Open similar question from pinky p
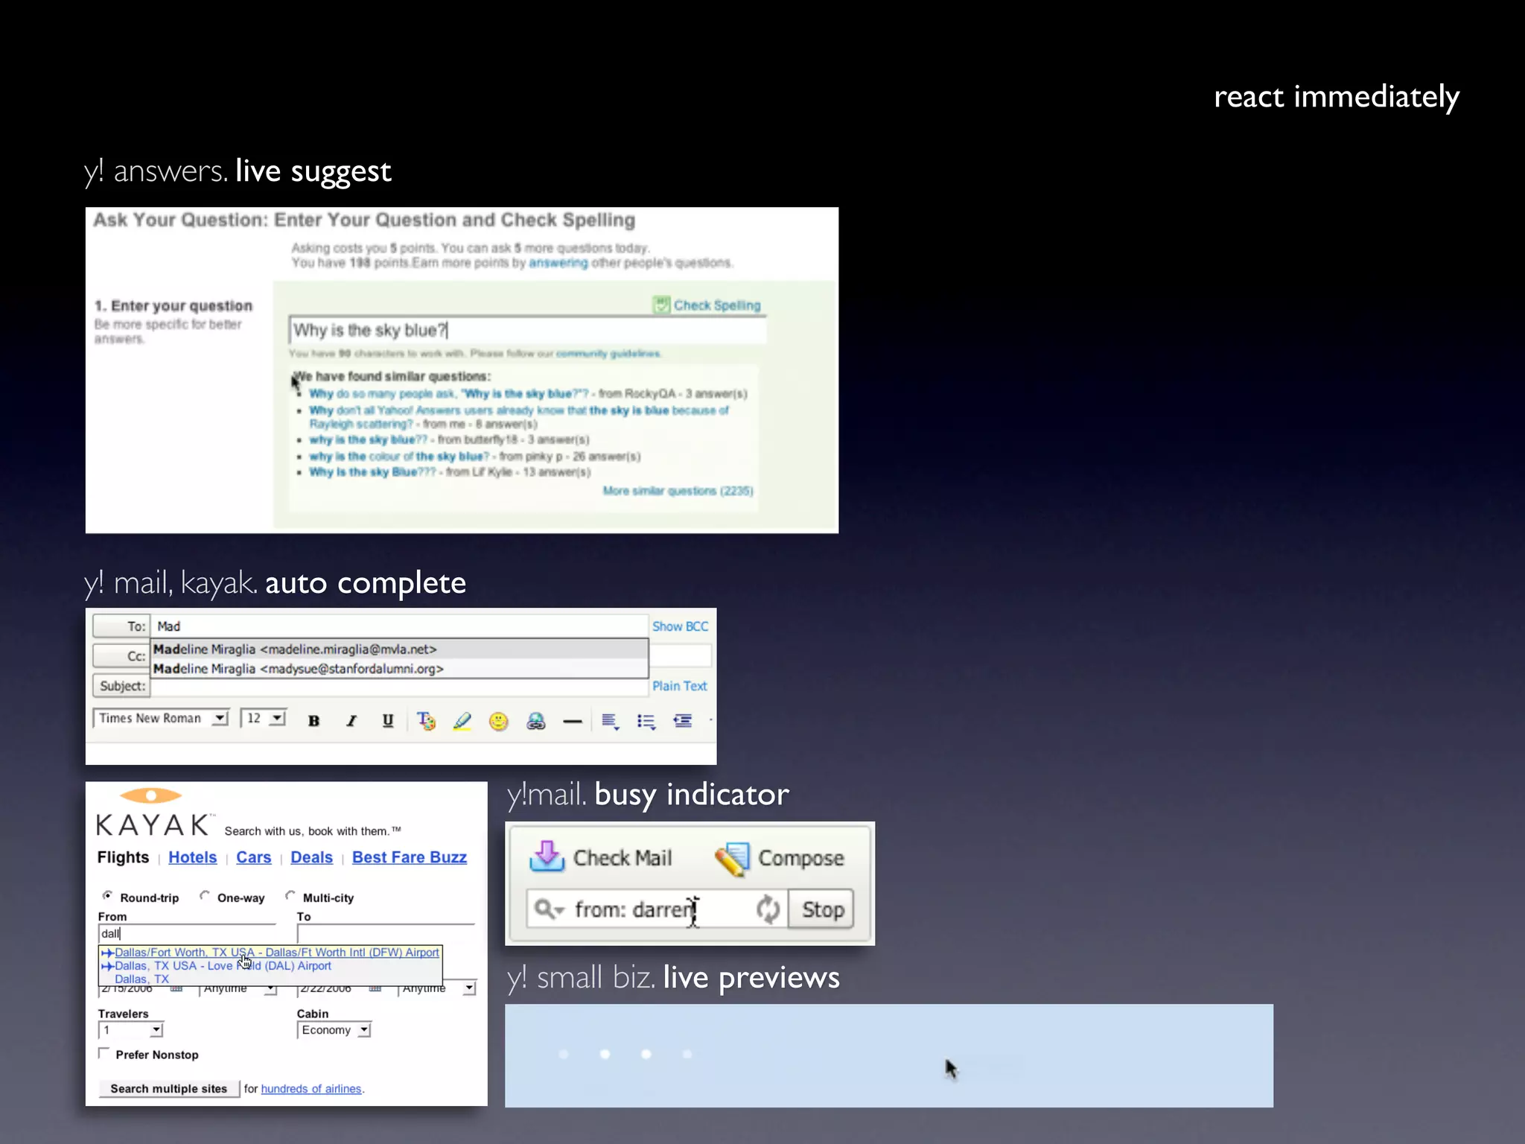This screenshot has width=1525, height=1144. (400, 457)
